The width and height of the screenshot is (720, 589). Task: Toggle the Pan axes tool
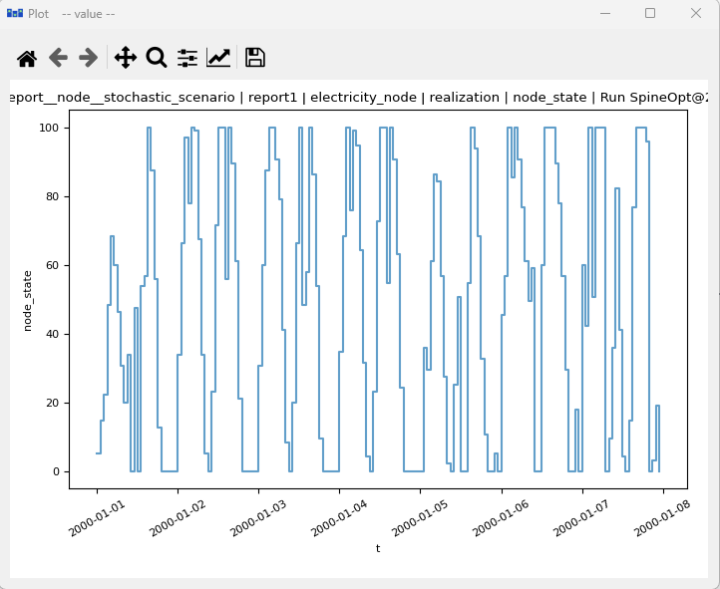click(126, 58)
